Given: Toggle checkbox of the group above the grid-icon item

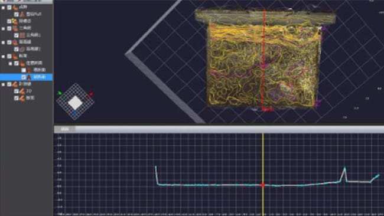Looking at the screenshot, I should (9, 28).
